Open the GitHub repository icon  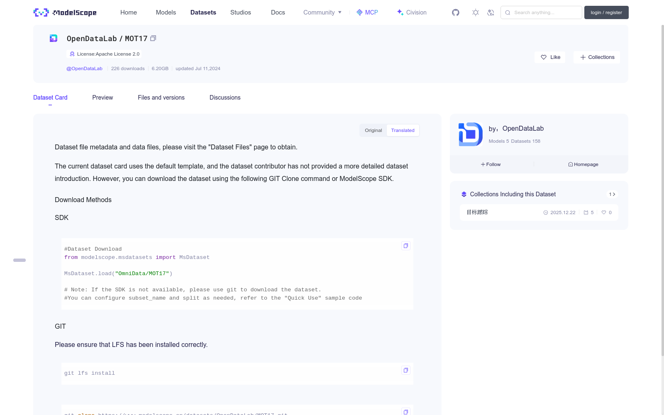[456, 12]
